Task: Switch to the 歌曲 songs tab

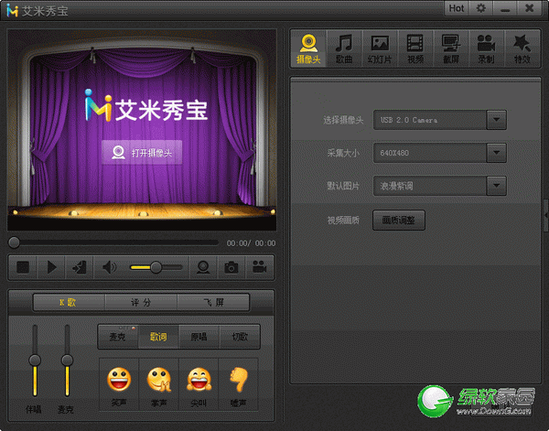Action: tap(344, 48)
